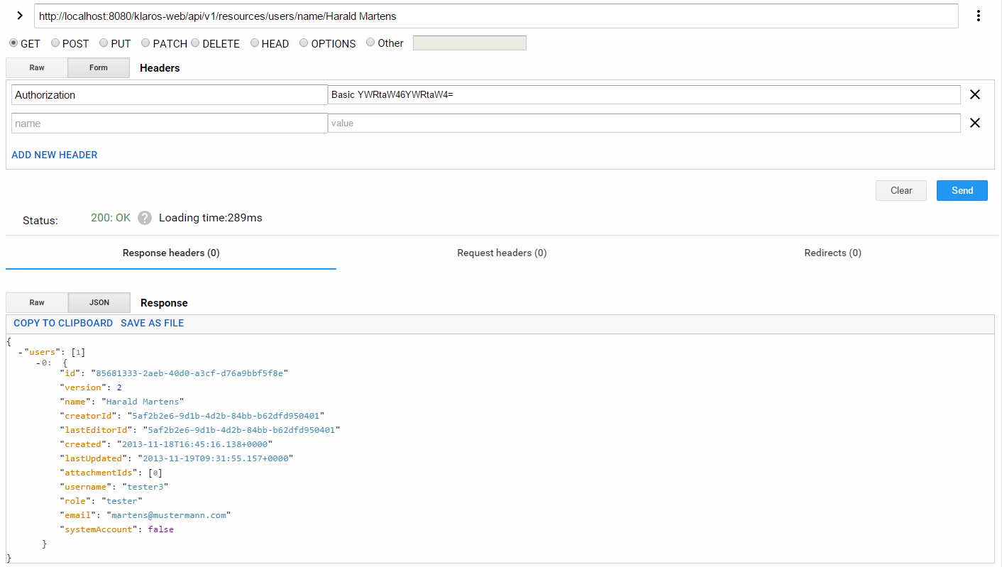This screenshot has width=1002, height=567.
Task: Clear the current request
Action: coord(901,190)
